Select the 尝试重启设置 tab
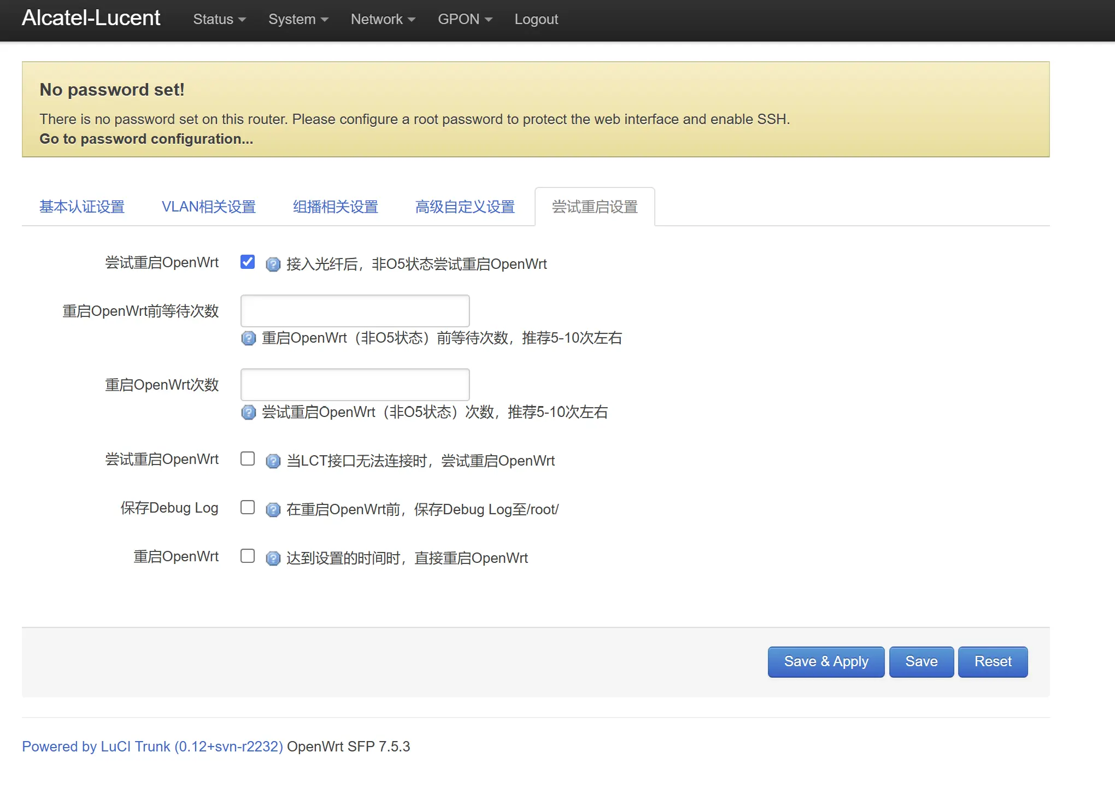Image resolution: width=1115 pixels, height=811 pixels. [595, 207]
